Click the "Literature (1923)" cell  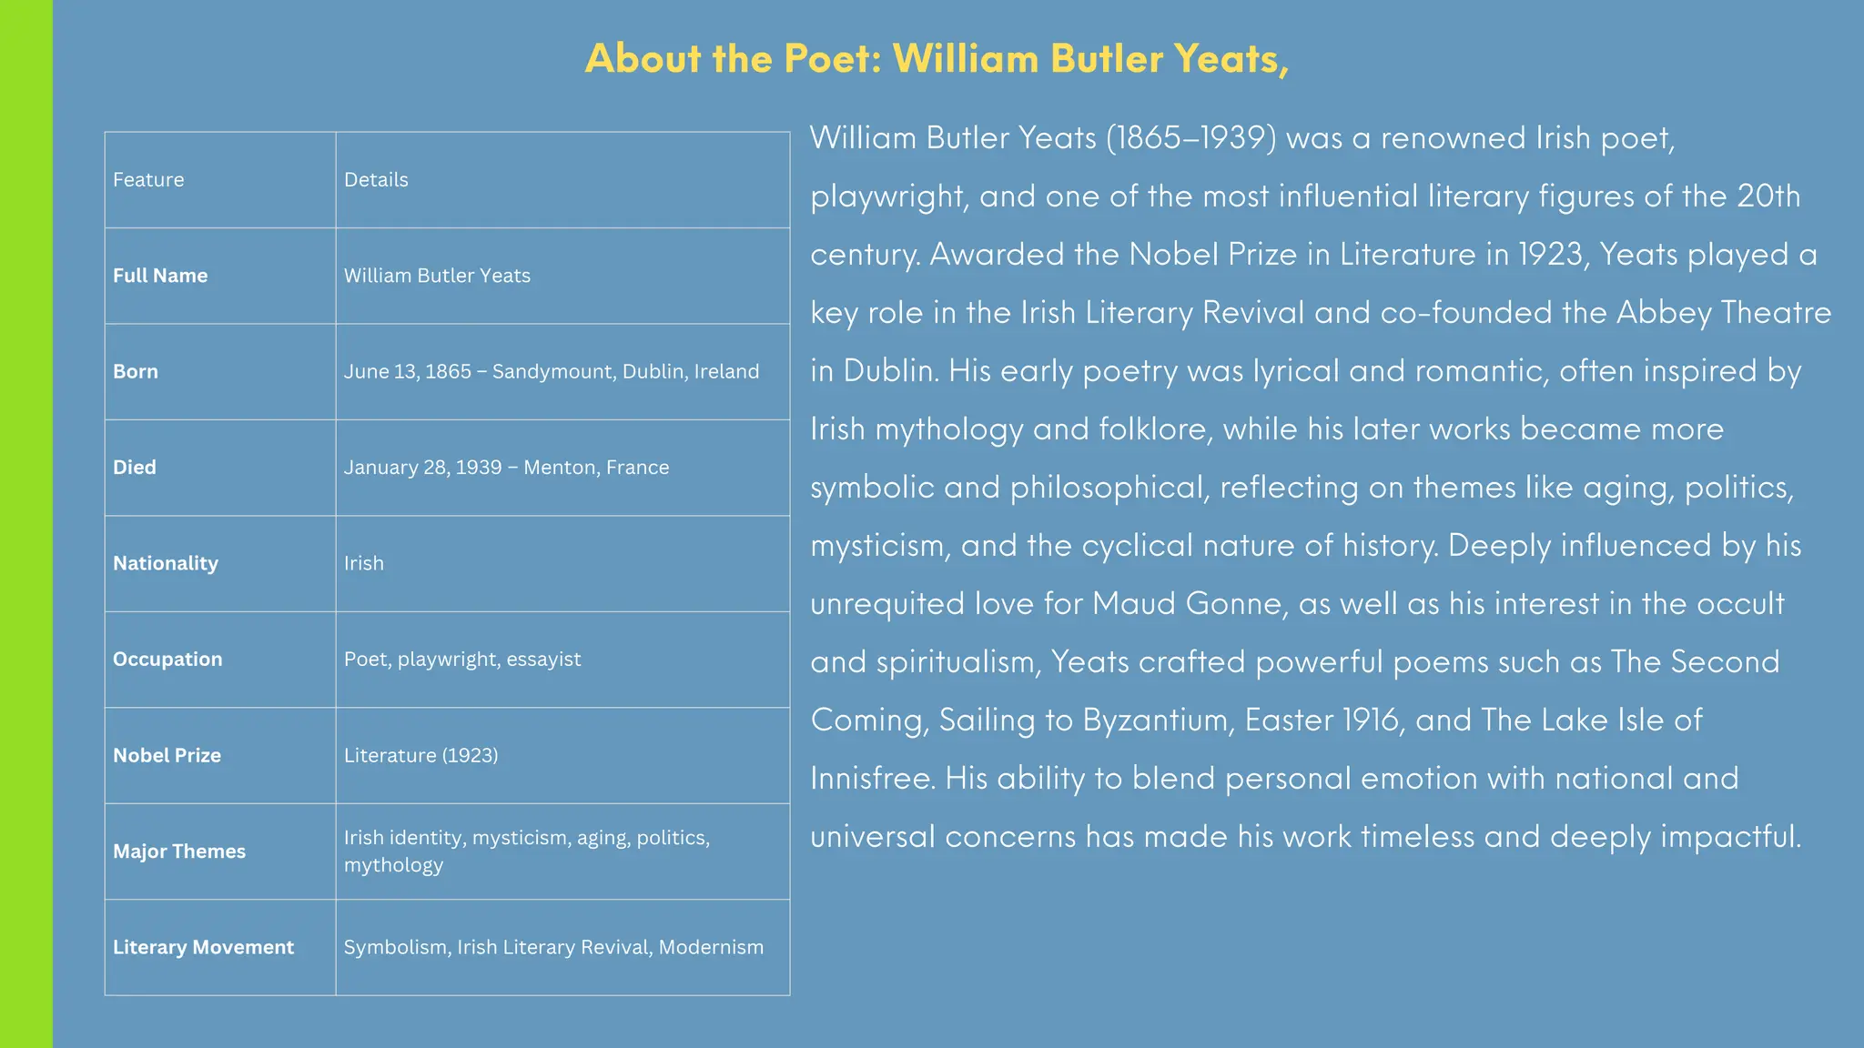click(420, 755)
